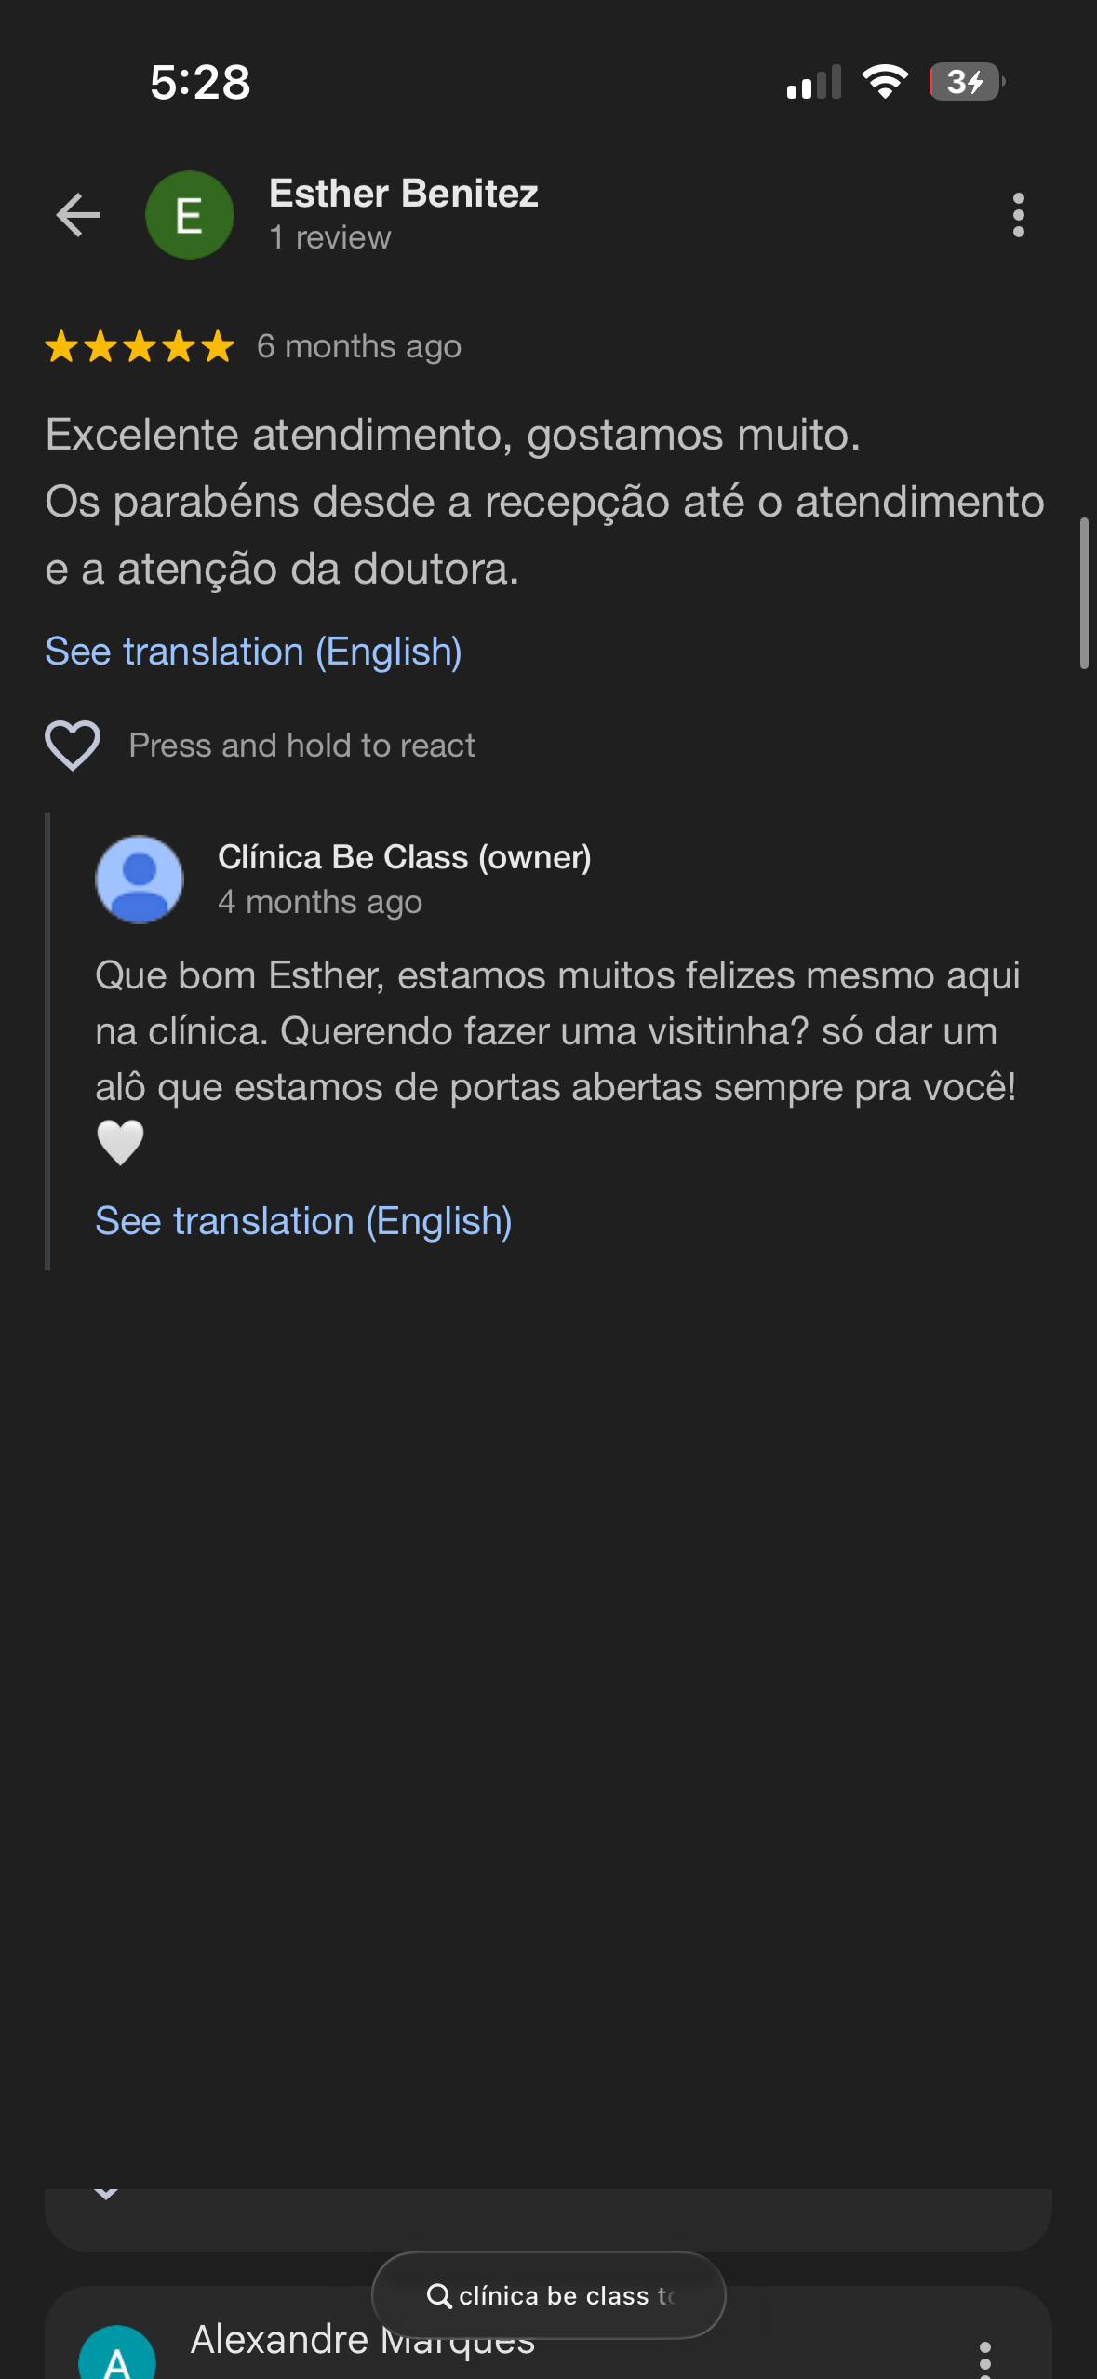
Task: Tap the back arrow icon
Action: 78,216
